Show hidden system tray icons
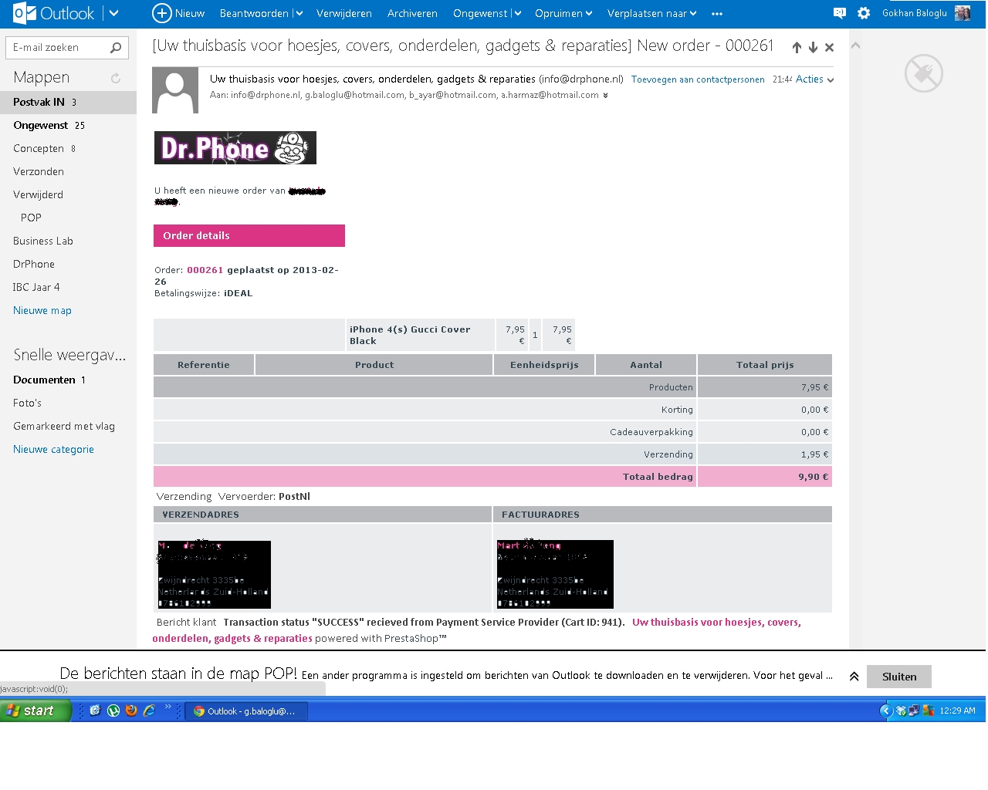The width and height of the screenshot is (988, 790). (886, 711)
